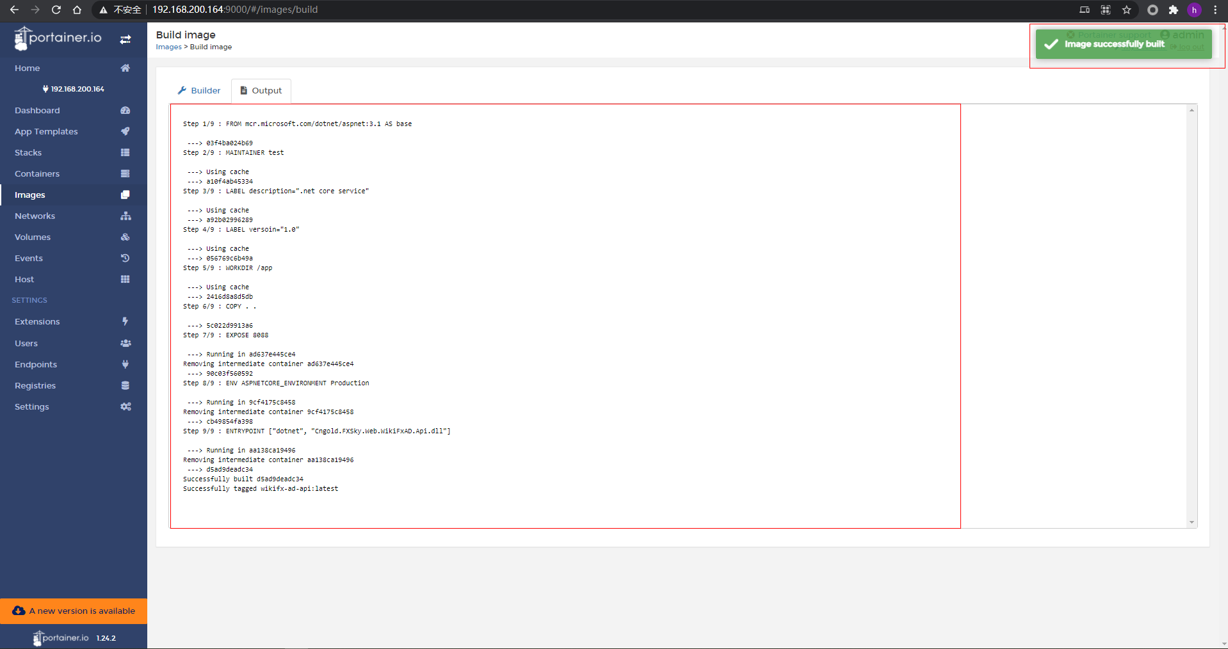Open Volumes menu item

click(74, 237)
